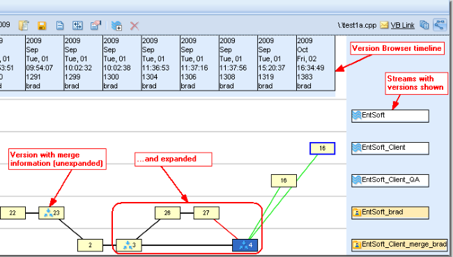Select the EntSoft_Client_QA stream box

390,180
